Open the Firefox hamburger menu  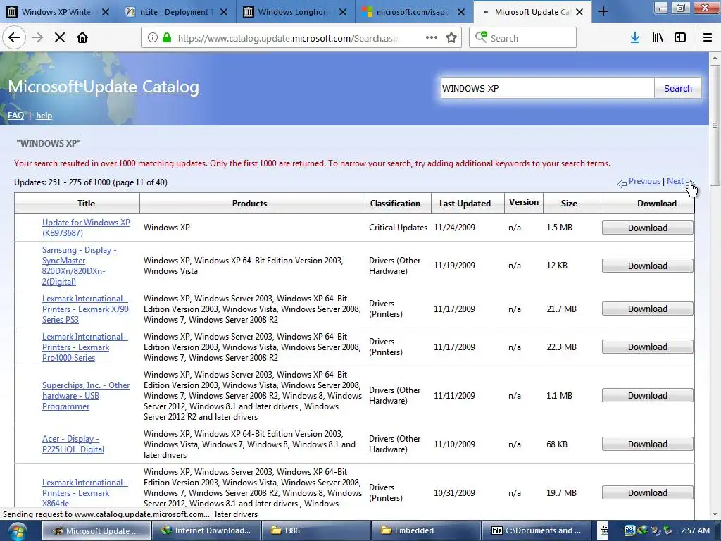click(708, 38)
